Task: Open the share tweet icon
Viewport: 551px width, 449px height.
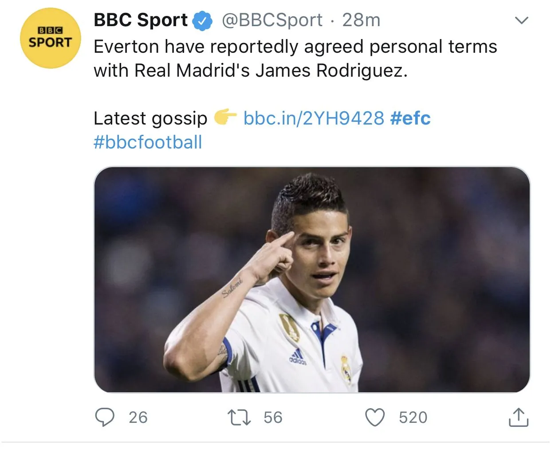Action: (518, 417)
